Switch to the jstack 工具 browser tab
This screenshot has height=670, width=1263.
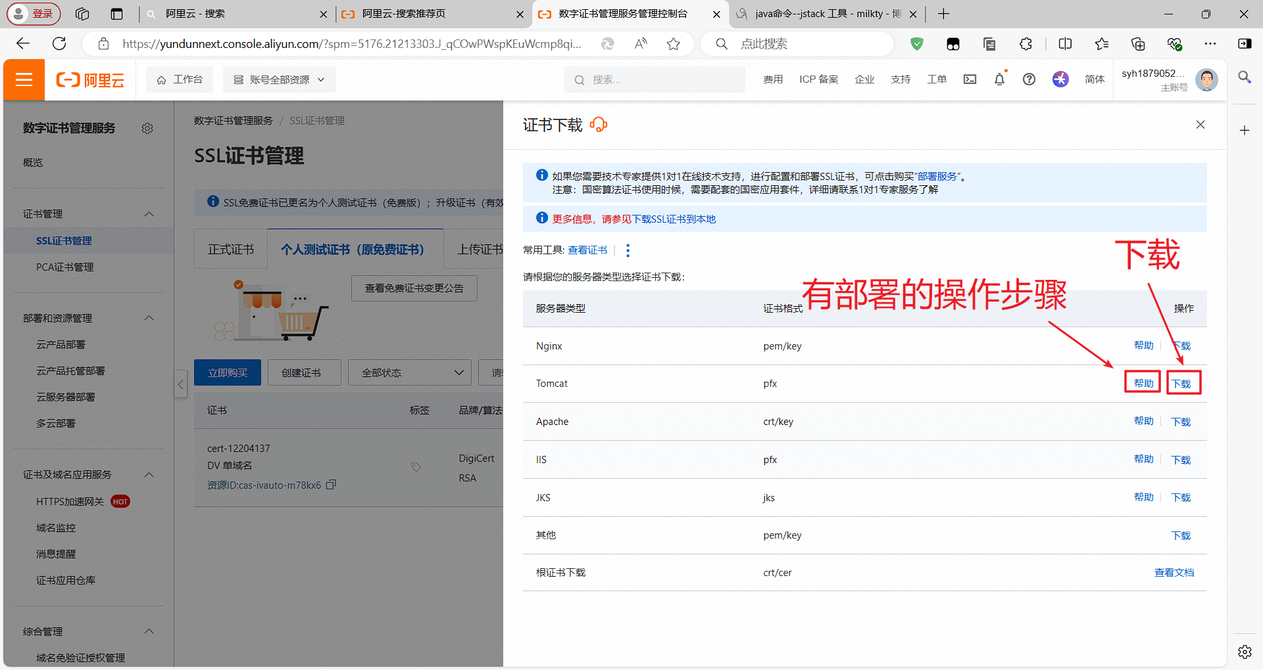(x=826, y=14)
